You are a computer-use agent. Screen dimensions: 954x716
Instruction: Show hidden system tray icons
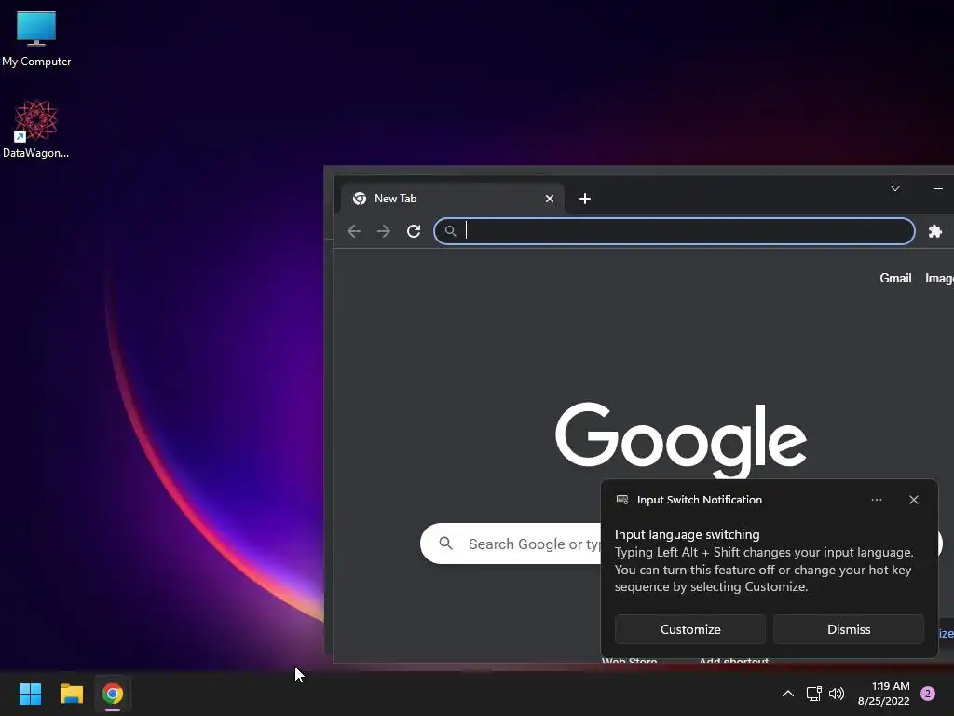click(788, 694)
